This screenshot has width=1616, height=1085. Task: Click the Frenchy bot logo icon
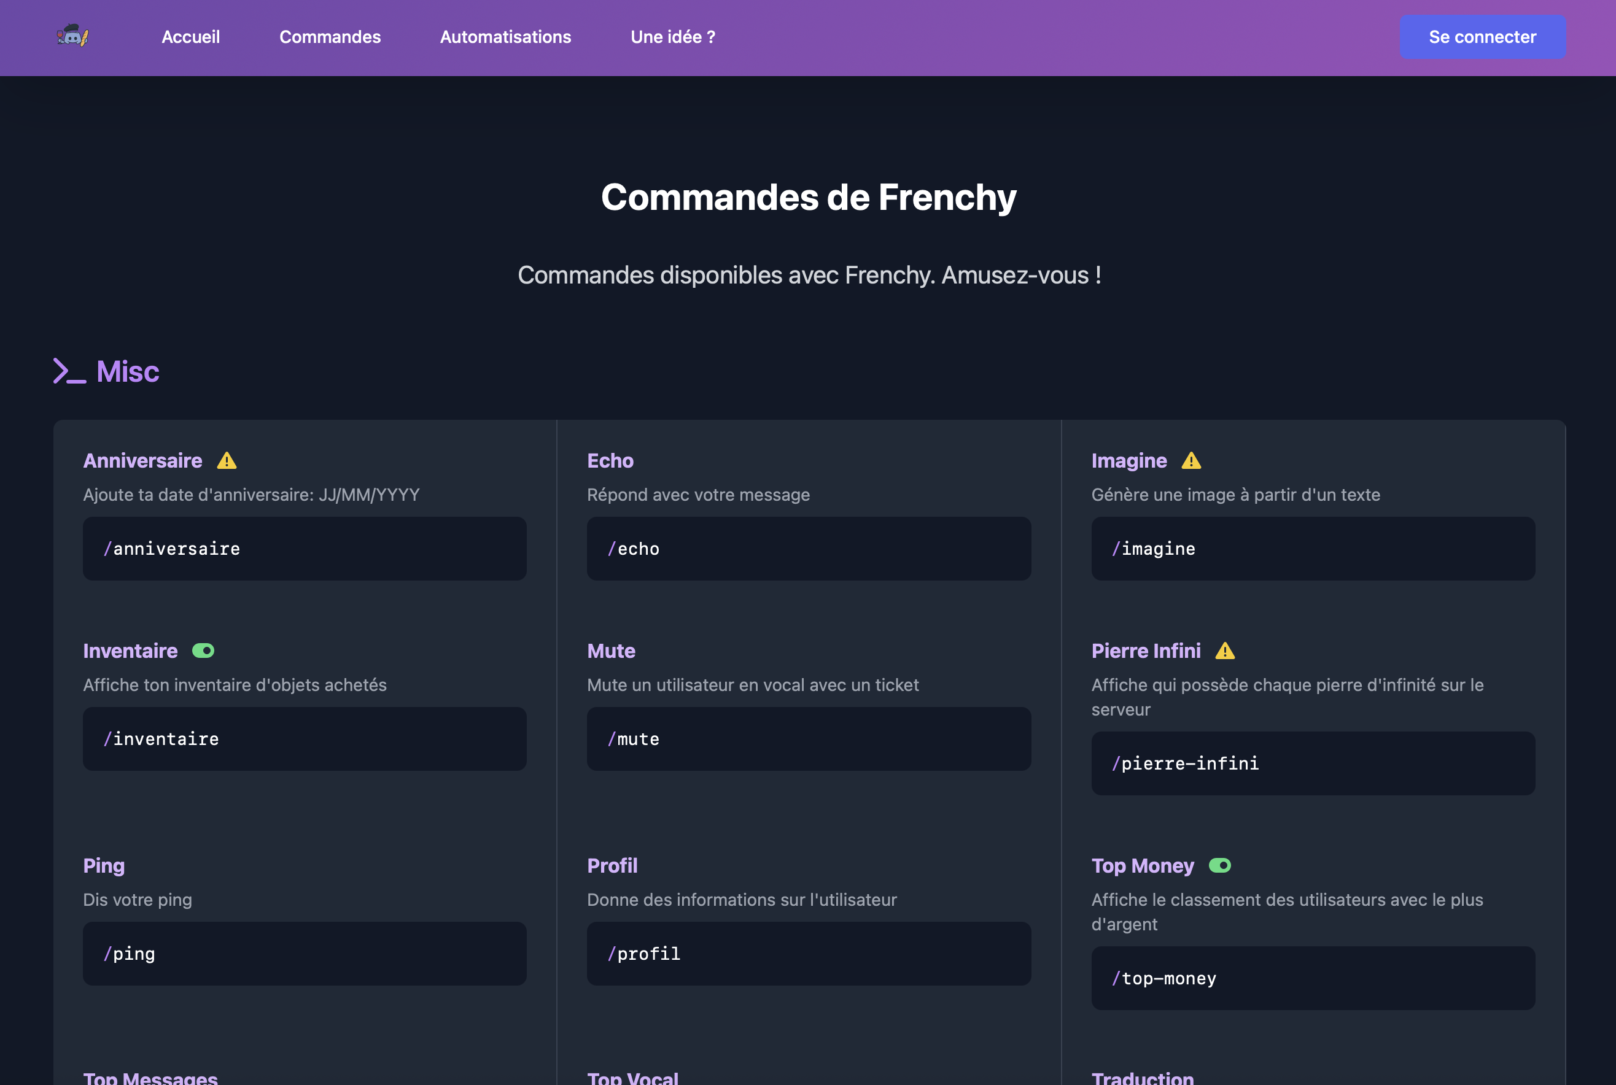pos(72,36)
